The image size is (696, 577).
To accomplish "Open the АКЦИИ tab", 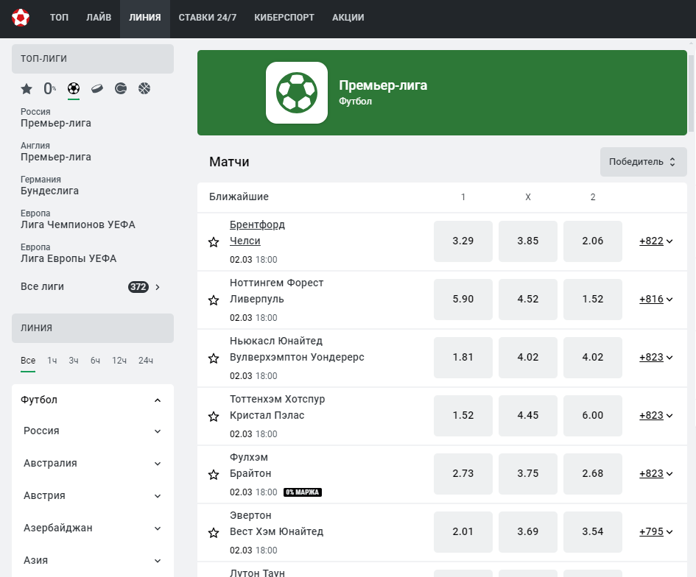I will [x=348, y=18].
